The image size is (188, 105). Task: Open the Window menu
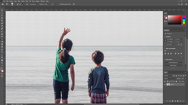pos(43,1)
